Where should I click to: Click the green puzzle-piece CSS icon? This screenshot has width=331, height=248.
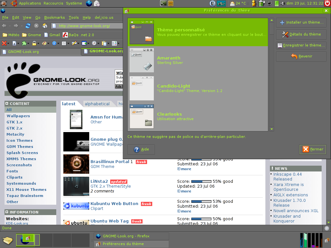pos(24,43)
